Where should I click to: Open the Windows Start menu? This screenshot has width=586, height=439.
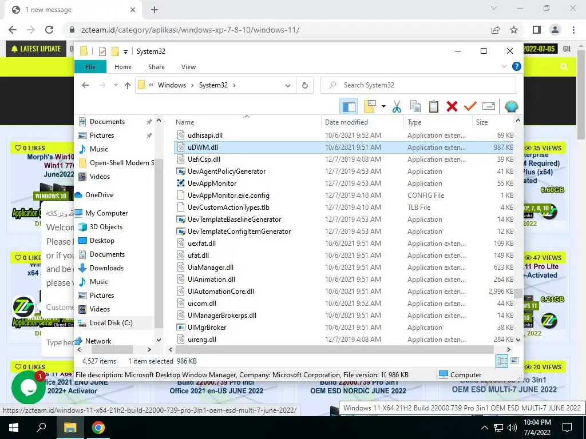[x=14, y=428]
